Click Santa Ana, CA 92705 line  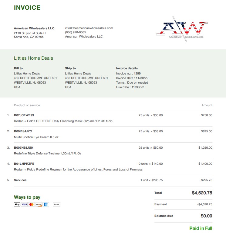[x=29, y=37]
